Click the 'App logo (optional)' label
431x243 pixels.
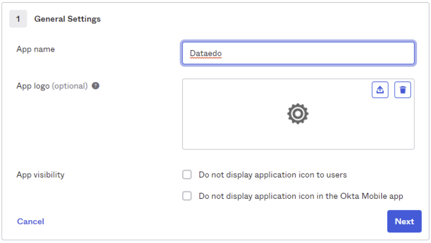tap(52, 85)
